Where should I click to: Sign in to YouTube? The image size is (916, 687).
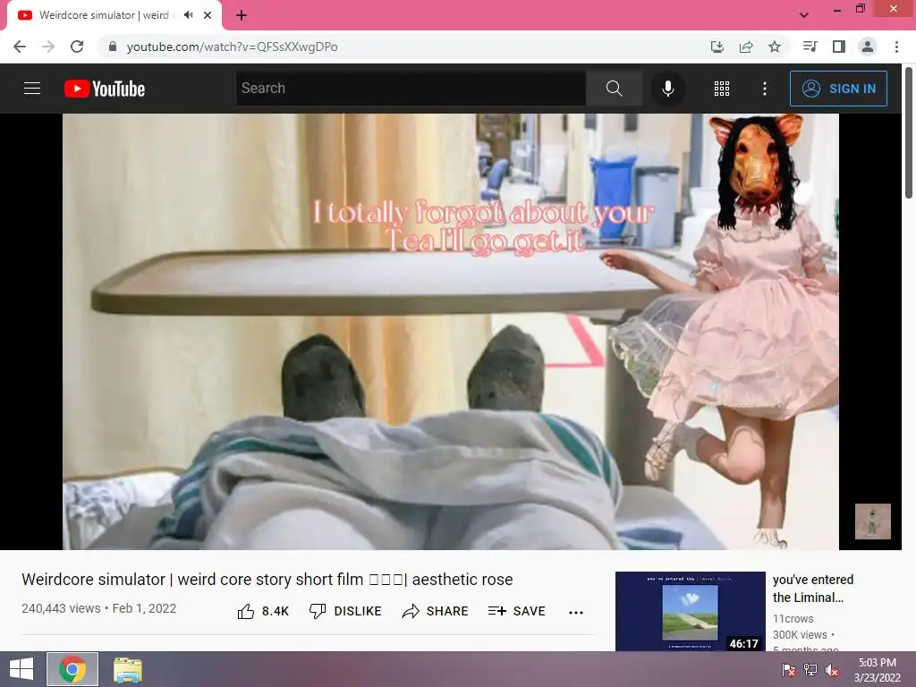(x=838, y=89)
